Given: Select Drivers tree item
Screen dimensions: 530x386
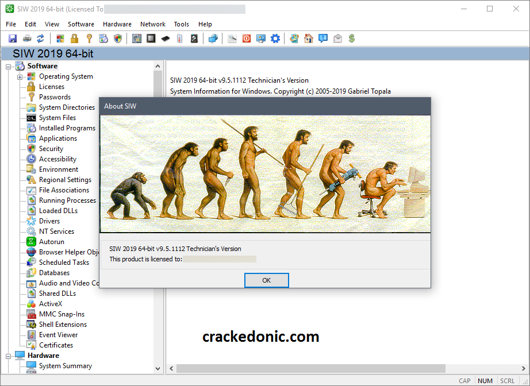Looking at the screenshot, I should pyautogui.click(x=49, y=221).
